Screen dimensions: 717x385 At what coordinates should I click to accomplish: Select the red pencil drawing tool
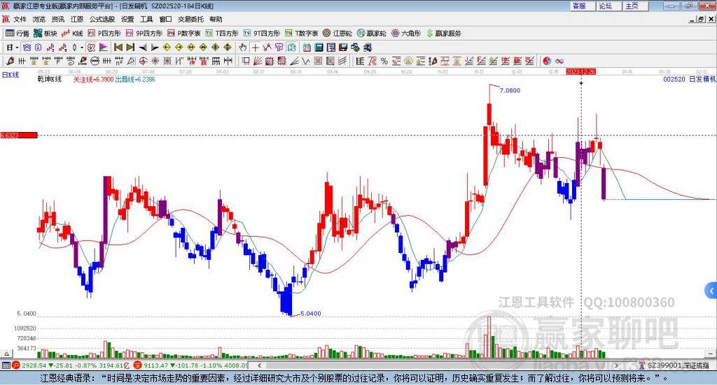coord(10,61)
